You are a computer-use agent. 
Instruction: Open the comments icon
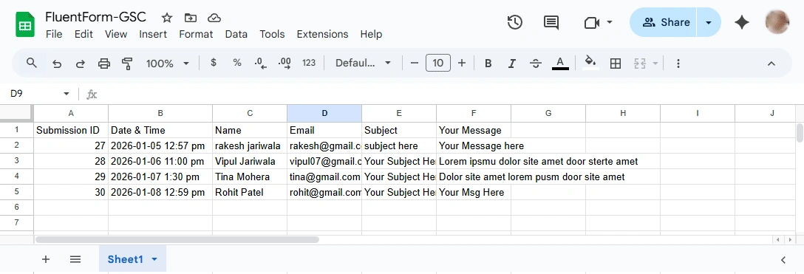pyautogui.click(x=551, y=23)
